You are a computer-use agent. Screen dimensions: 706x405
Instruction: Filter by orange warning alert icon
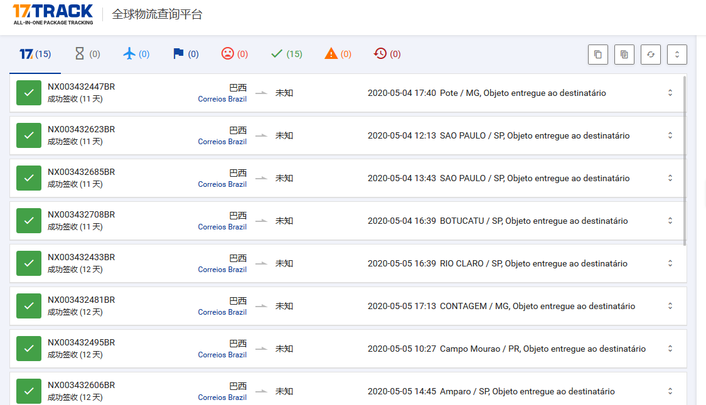click(x=338, y=54)
